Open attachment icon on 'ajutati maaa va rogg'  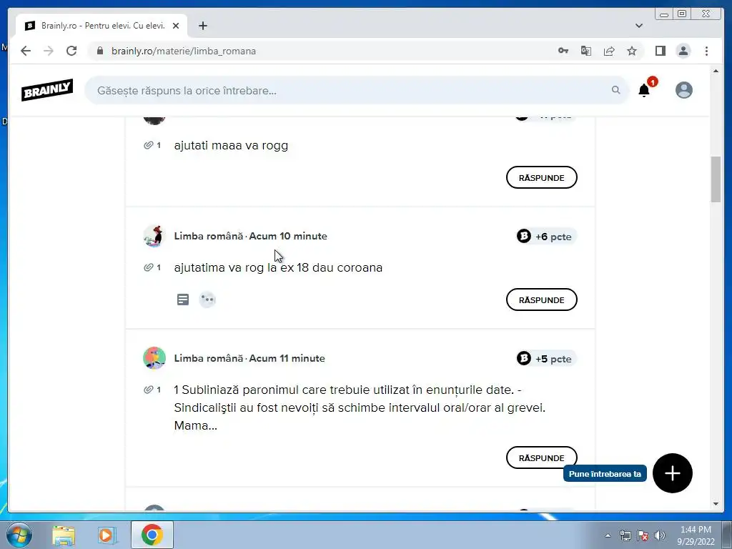coord(149,145)
